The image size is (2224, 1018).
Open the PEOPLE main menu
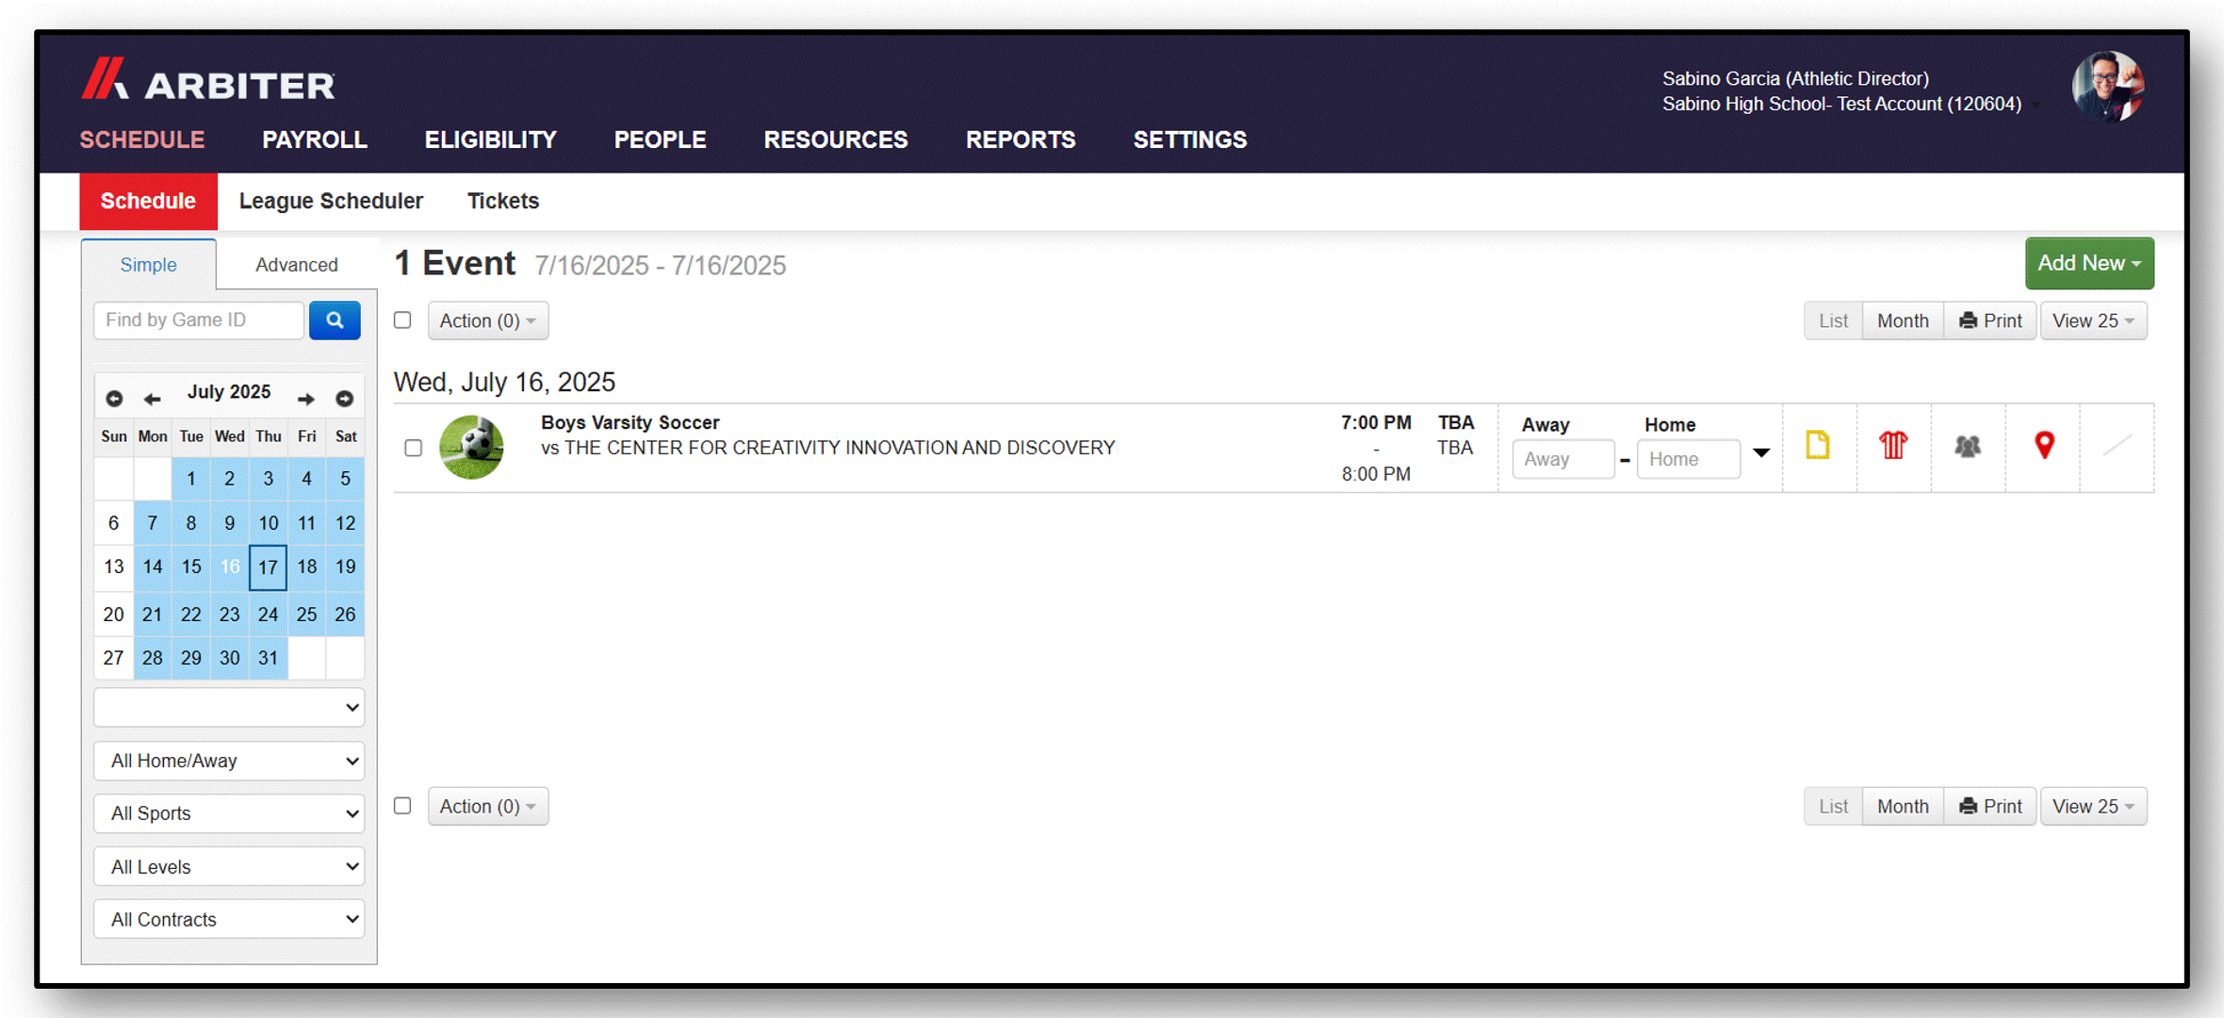point(660,140)
